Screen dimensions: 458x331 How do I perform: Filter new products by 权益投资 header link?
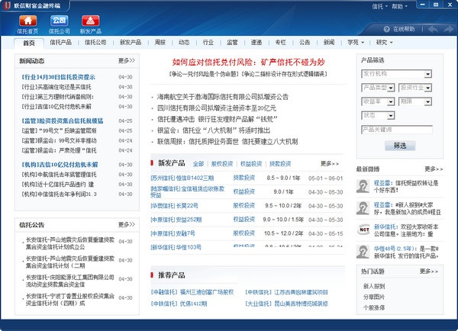pos(251,164)
